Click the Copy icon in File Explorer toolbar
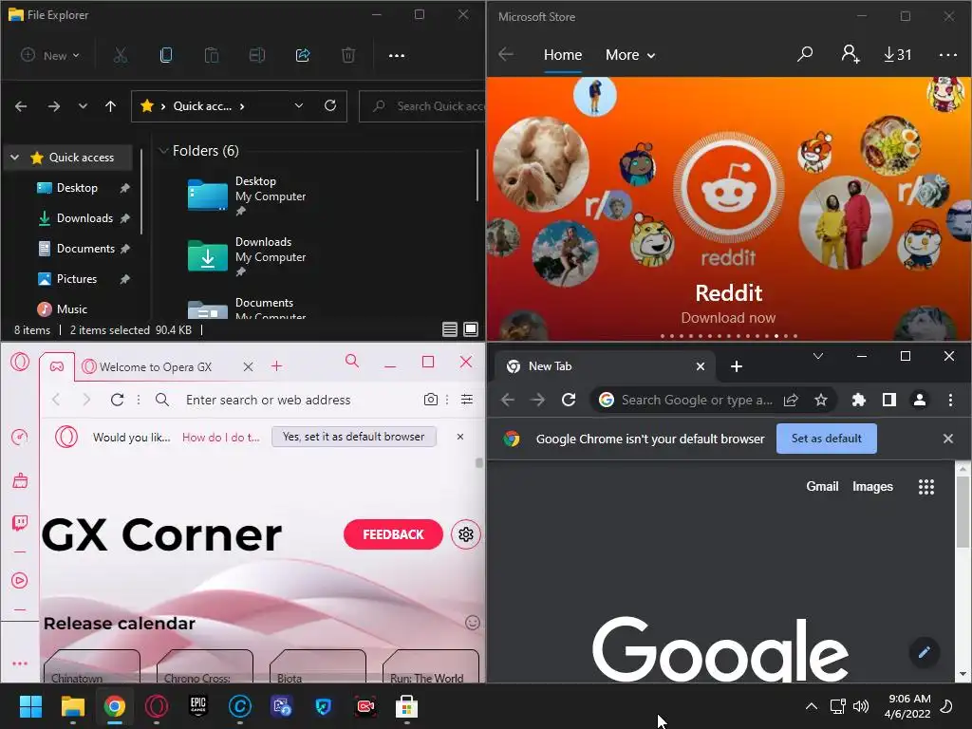Image resolution: width=972 pixels, height=729 pixels. [165, 55]
